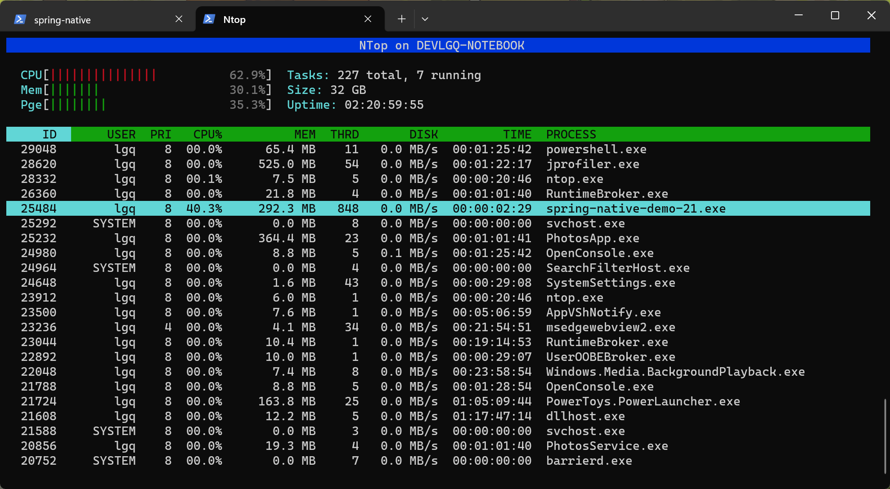
Task: Close the spring-native tab
Action: click(179, 19)
